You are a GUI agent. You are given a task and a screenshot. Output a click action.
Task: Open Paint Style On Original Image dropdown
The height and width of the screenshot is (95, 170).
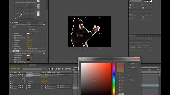[36, 49]
